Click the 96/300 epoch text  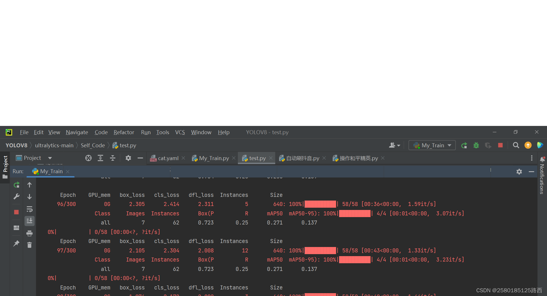[x=66, y=204]
